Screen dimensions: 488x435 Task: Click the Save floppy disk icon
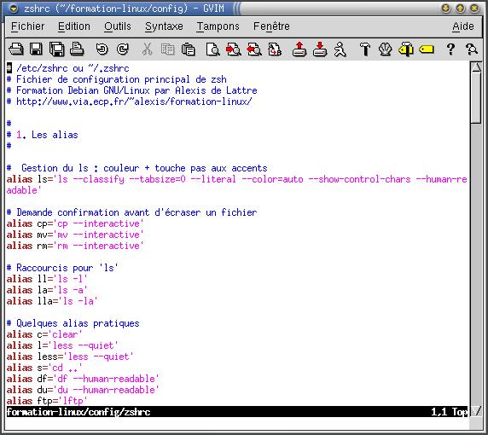pyautogui.click(x=36, y=49)
